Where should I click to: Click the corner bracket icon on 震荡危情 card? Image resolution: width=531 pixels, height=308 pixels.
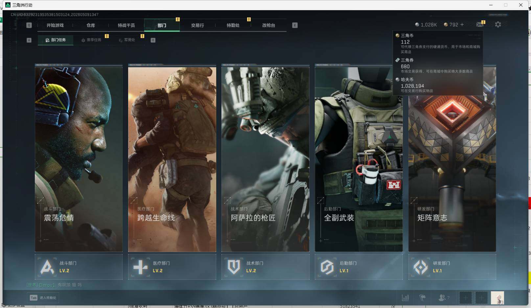tap(40, 200)
